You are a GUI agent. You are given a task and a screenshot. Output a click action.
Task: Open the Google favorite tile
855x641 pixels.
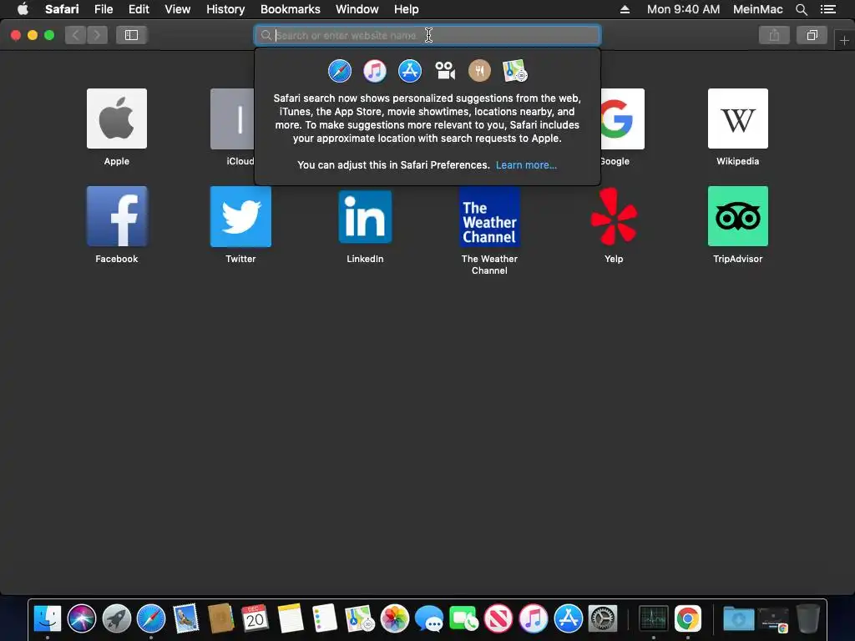coord(622,119)
